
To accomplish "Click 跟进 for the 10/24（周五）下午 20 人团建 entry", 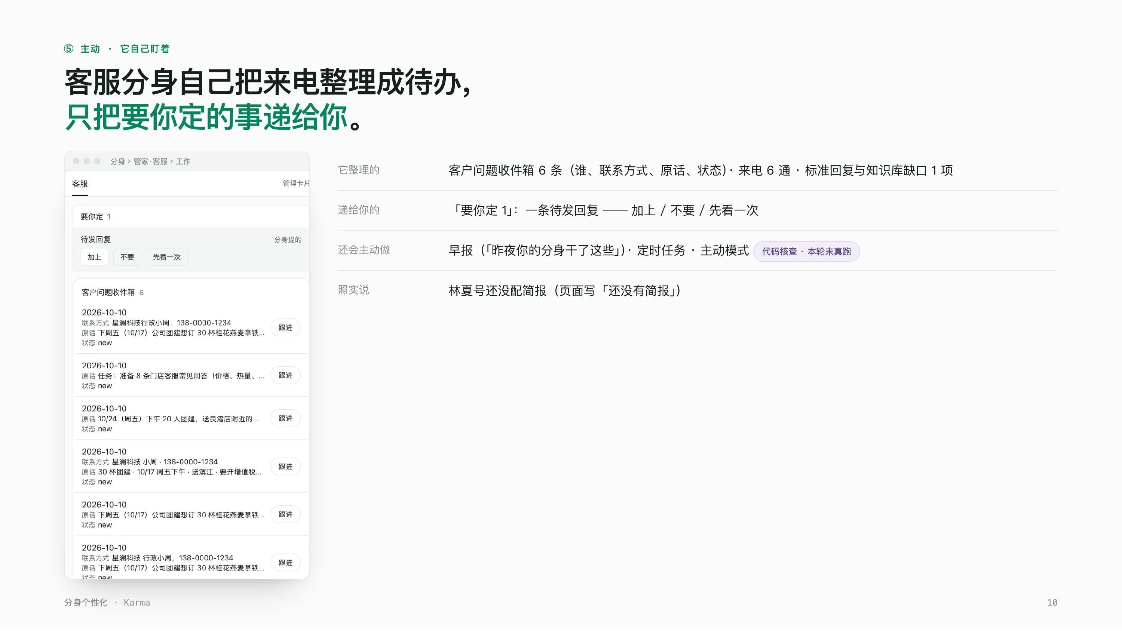I will coord(285,419).
